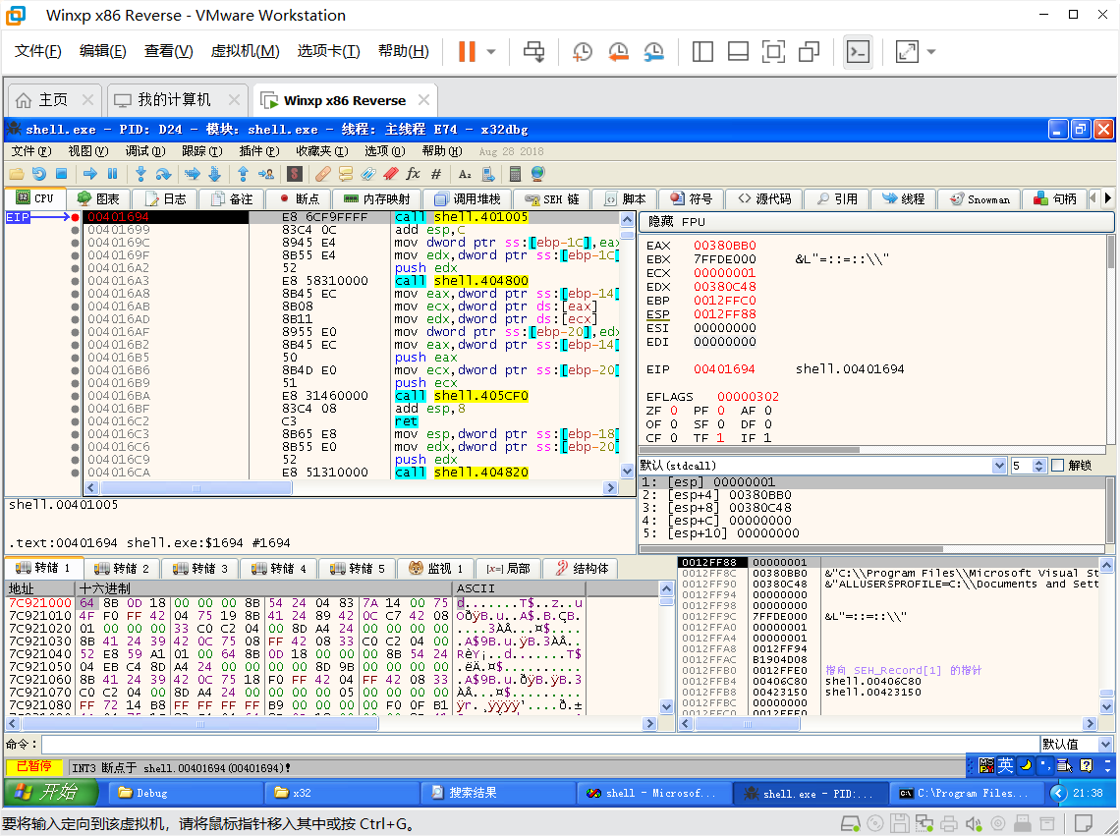Open the 默认(stdcall) calling convention dropdown
1120x836 pixels.
click(999, 466)
